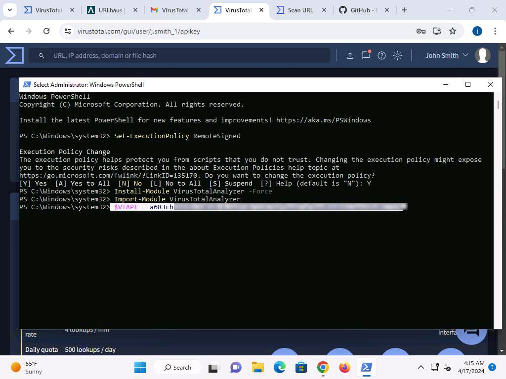Open the Teams Chat taskbar icon
The image size is (506, 379).
[x=236, y=367]
